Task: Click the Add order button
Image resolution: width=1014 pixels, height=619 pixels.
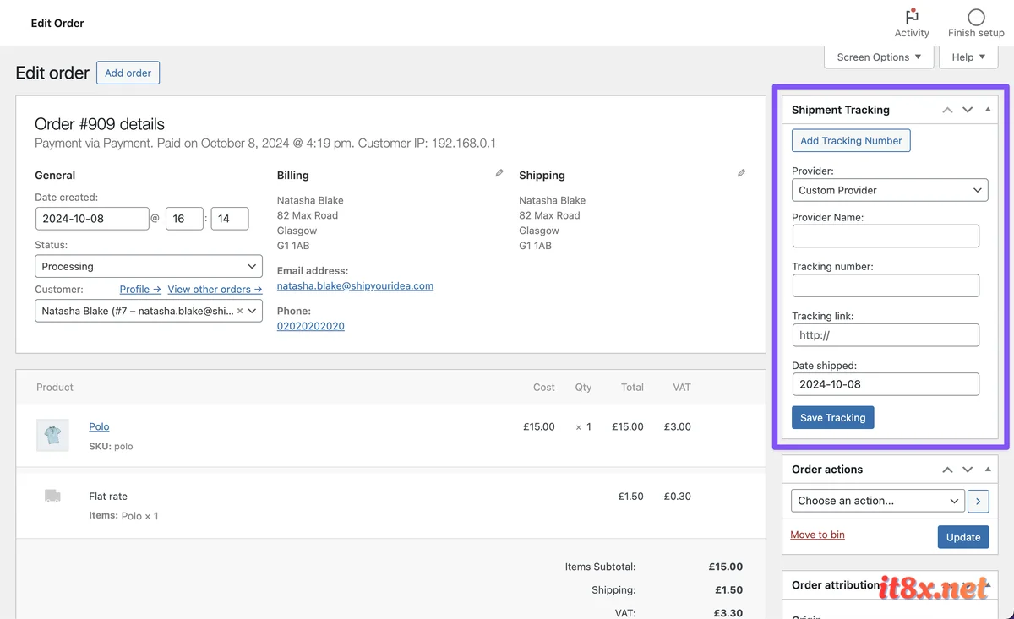Action: pyautogui.click(x=128, y=73)
